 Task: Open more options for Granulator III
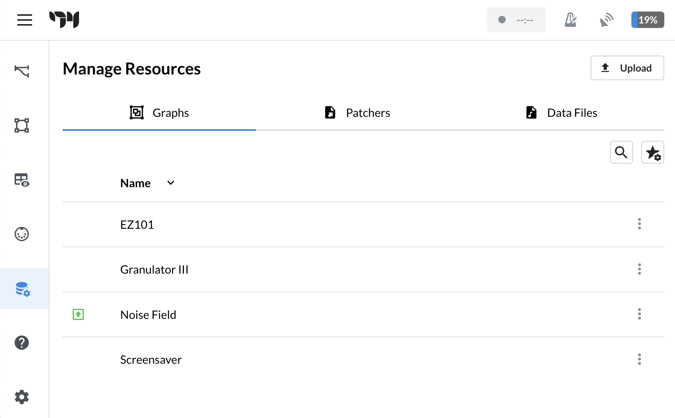pos(639,269)
